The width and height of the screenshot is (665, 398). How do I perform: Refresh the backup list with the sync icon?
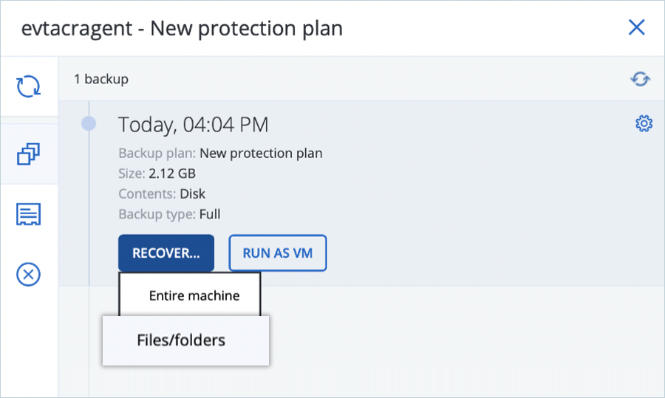point(640,79)
